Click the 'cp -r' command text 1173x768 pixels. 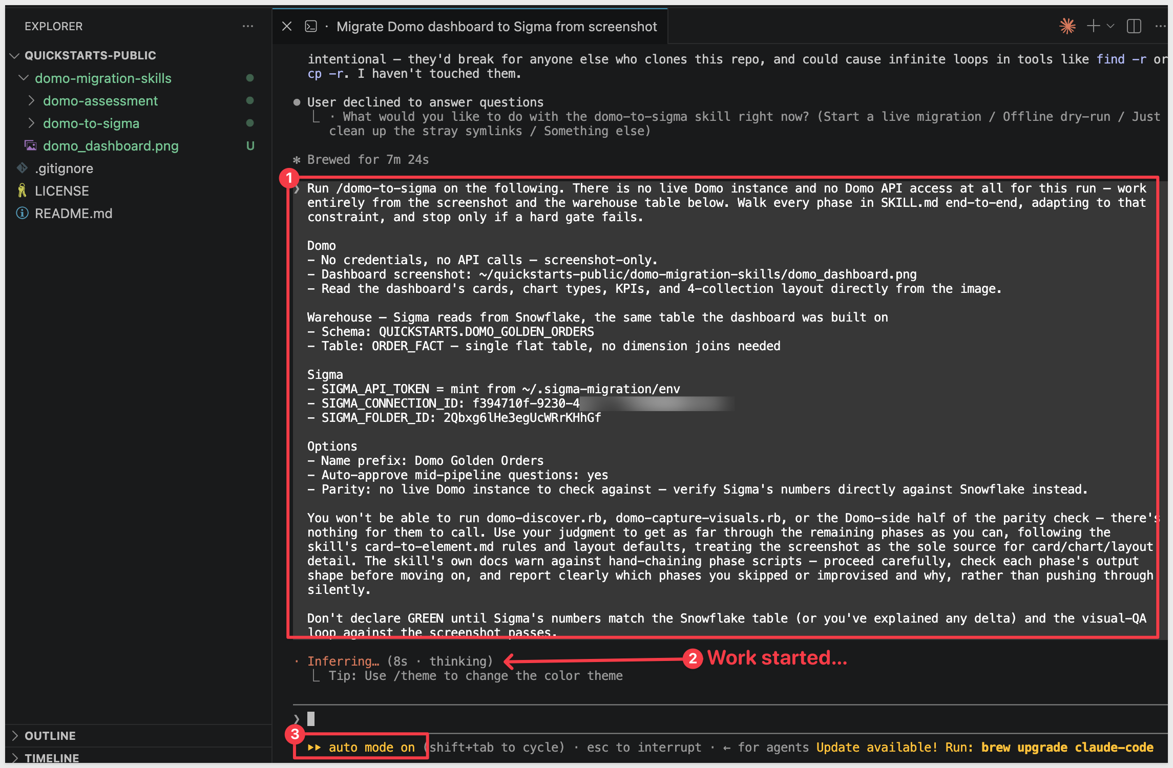coord(326,74)
